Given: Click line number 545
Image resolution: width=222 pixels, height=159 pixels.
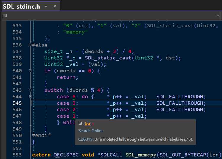Looking at the screenshot, I should click(x=17, y=103).
